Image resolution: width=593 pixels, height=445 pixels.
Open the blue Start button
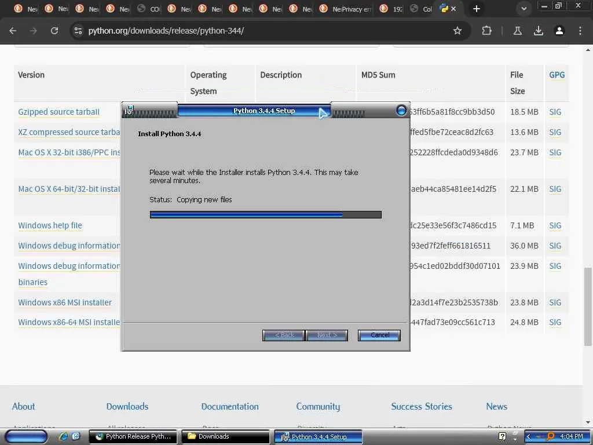pos(25,437)
